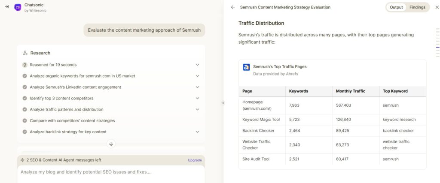Click the checkmark icon for the traffic patterns step
440x183 pixels.
pos(24,109)
